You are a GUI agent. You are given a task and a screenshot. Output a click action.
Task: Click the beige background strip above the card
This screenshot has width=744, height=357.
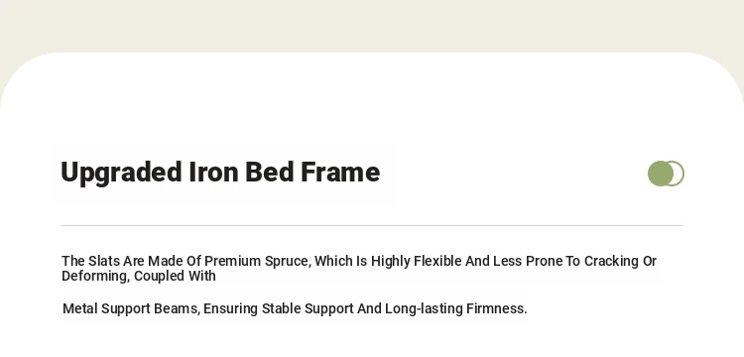pos(372,25)
